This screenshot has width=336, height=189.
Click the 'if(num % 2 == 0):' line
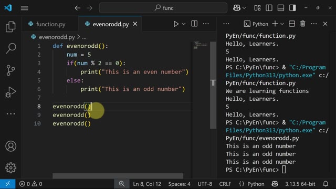tap(96, 63)
